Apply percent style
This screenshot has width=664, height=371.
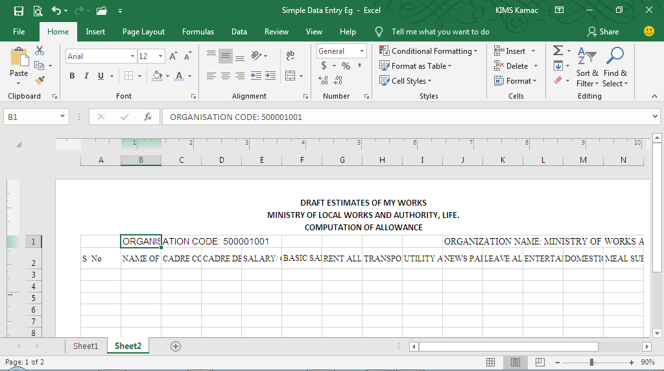tap(346, 66)
